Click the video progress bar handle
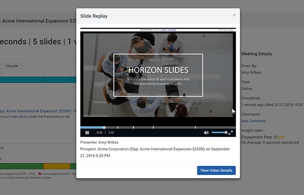 104,127
